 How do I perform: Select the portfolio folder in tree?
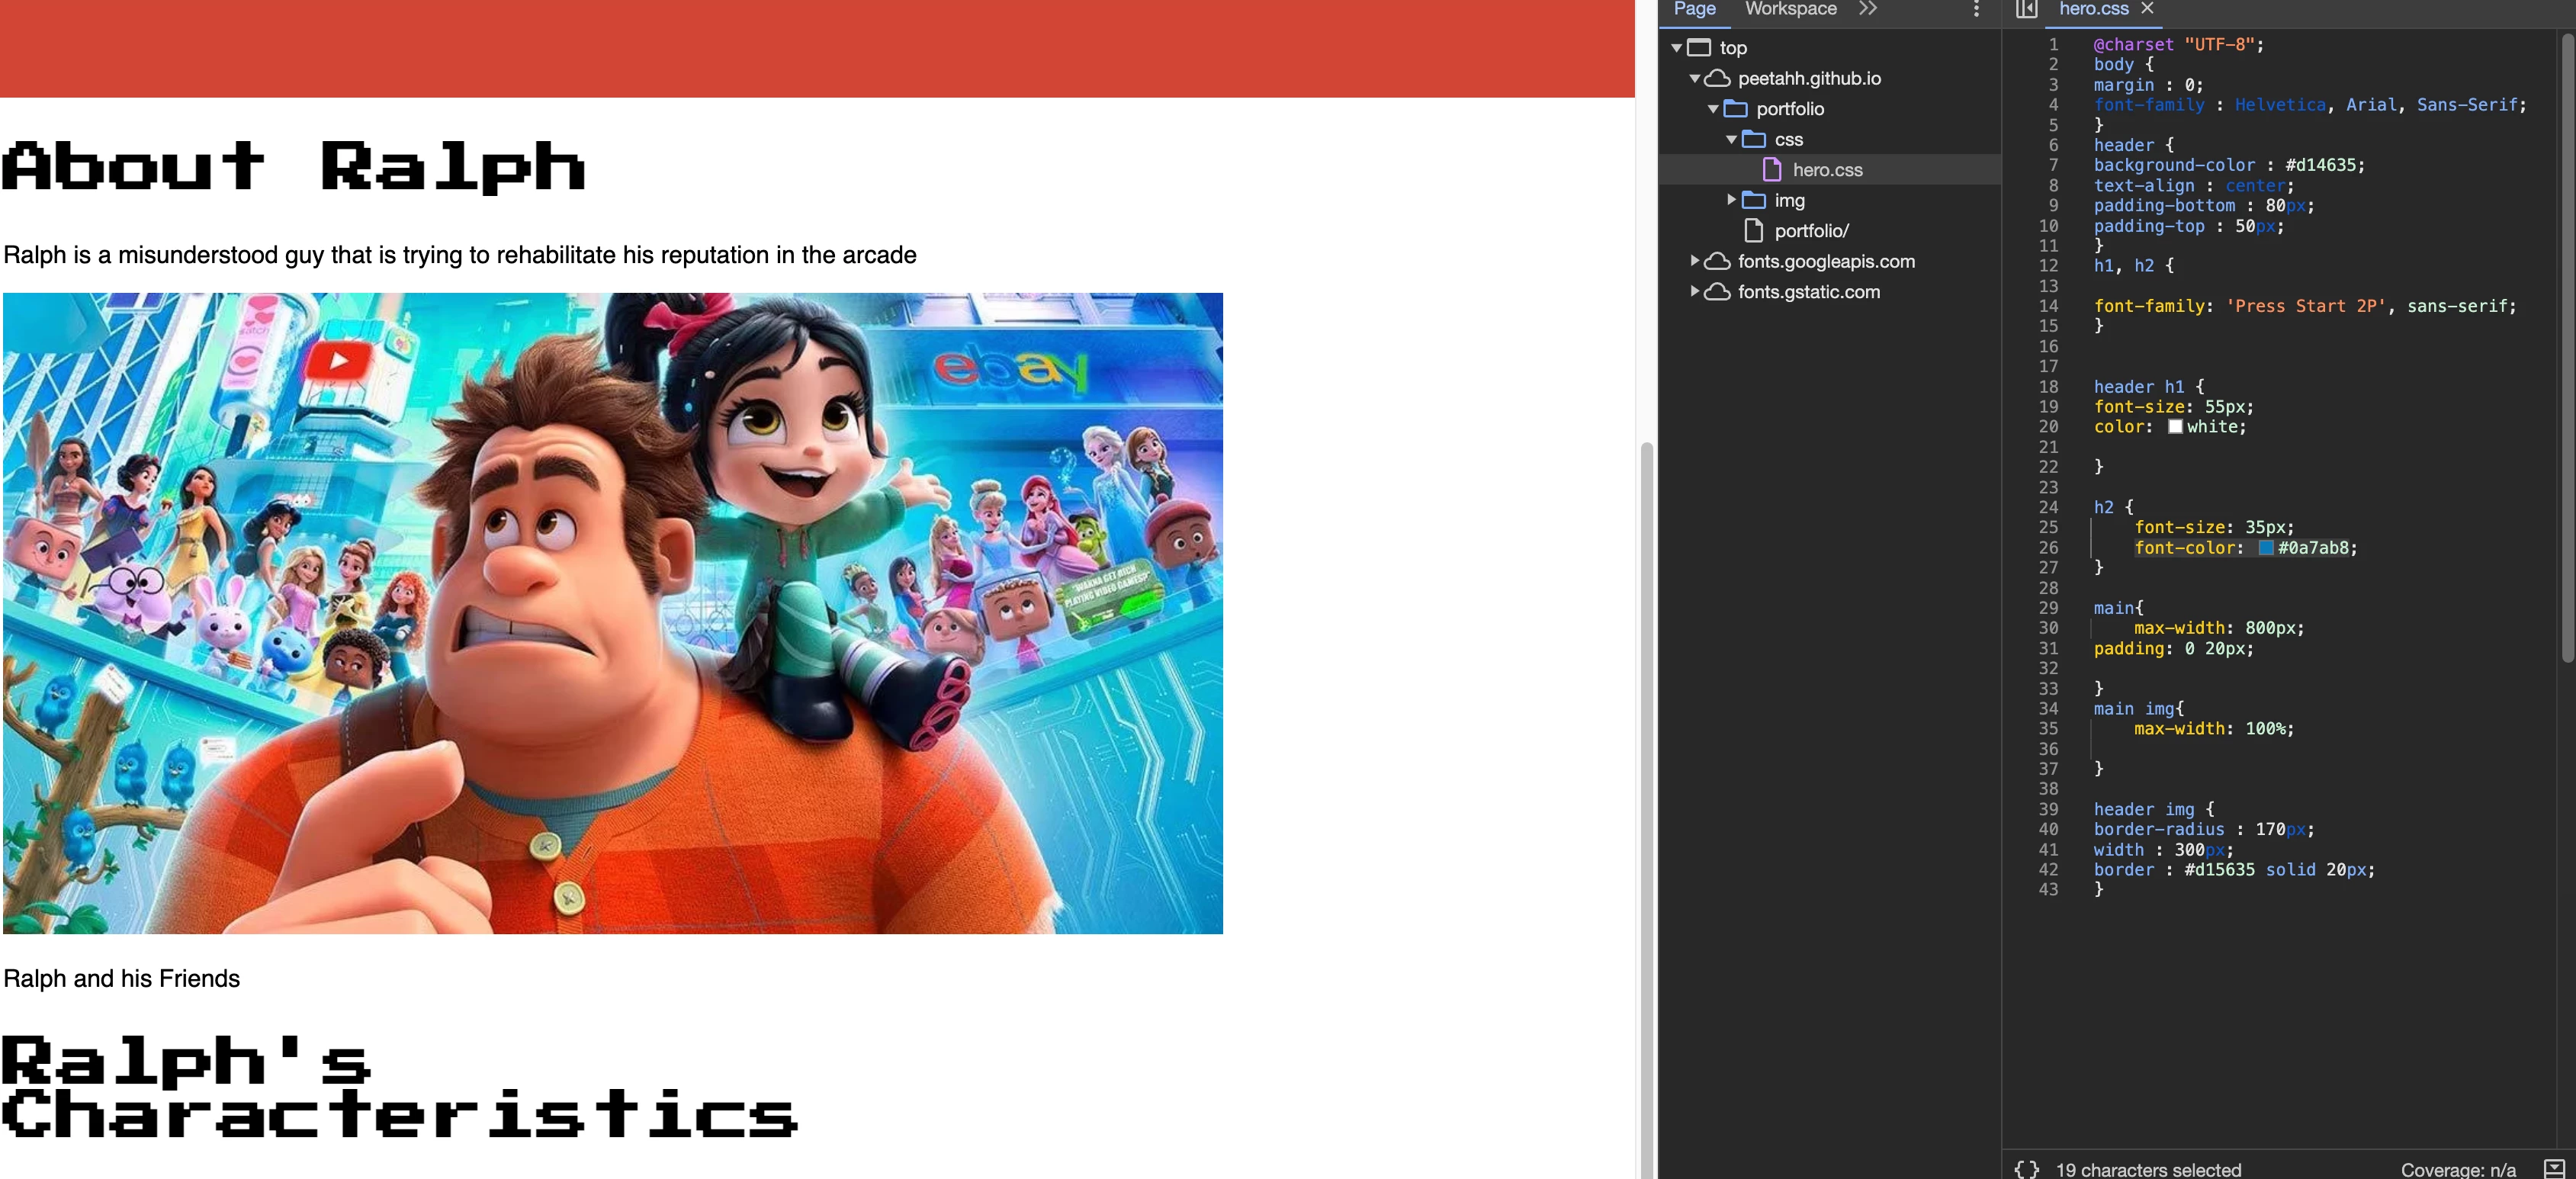[x=1789, y=109]
